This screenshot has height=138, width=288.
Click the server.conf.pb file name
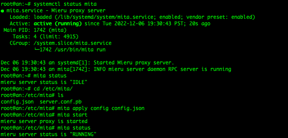tap(61, 102)
